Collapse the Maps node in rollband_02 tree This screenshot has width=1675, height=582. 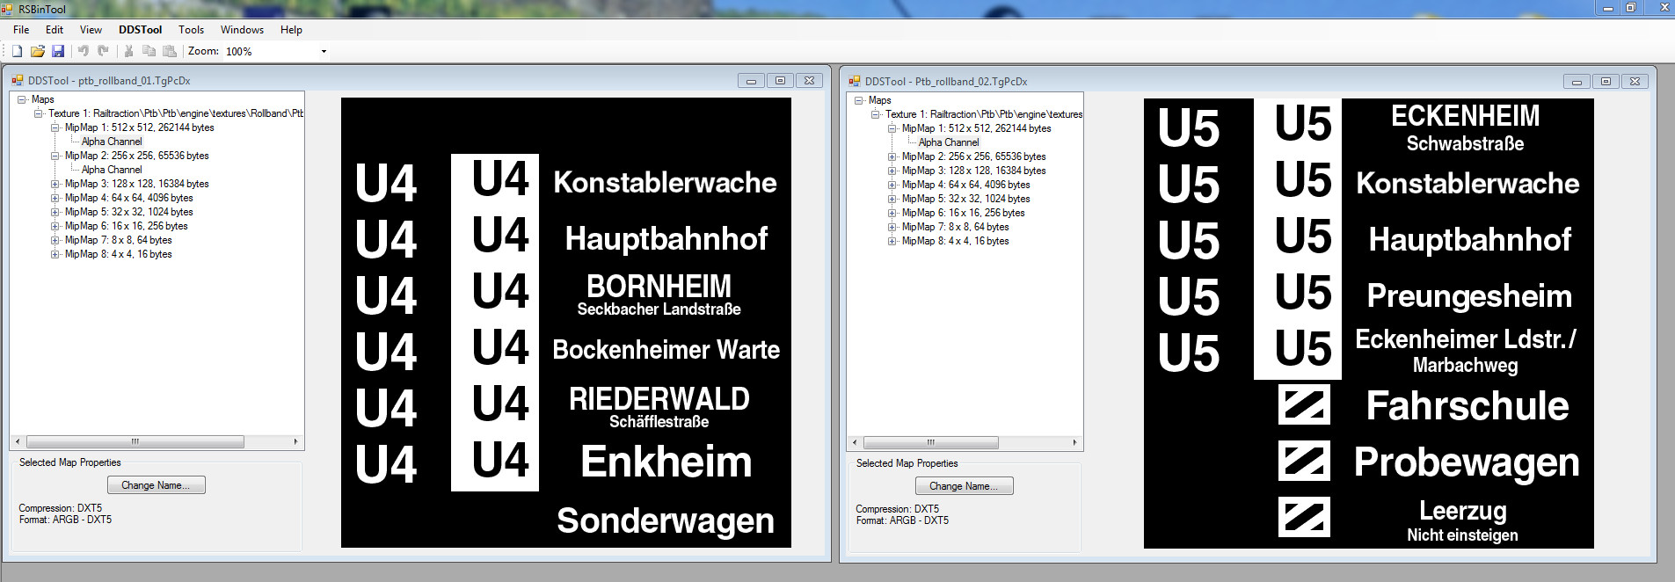[858, 100]
